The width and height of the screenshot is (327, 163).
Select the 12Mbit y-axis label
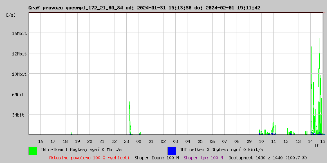(x=19, y=54)
